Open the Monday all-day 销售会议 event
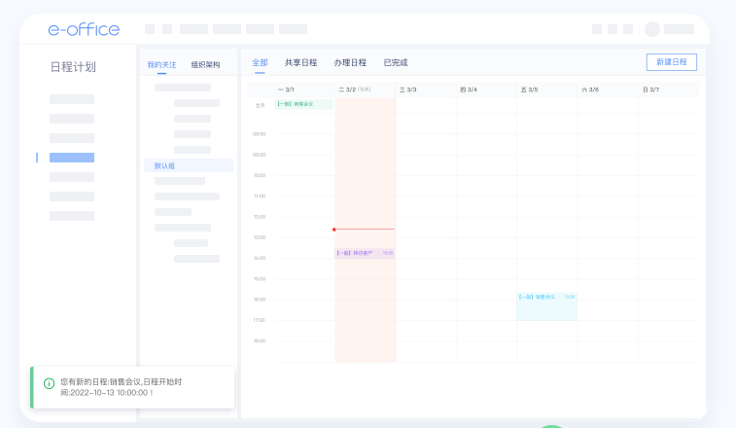Viewport: 736px width, 428px height. [303, 104]
